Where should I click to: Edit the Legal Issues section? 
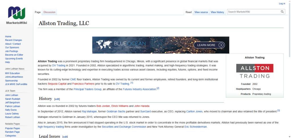coord(65,137)
